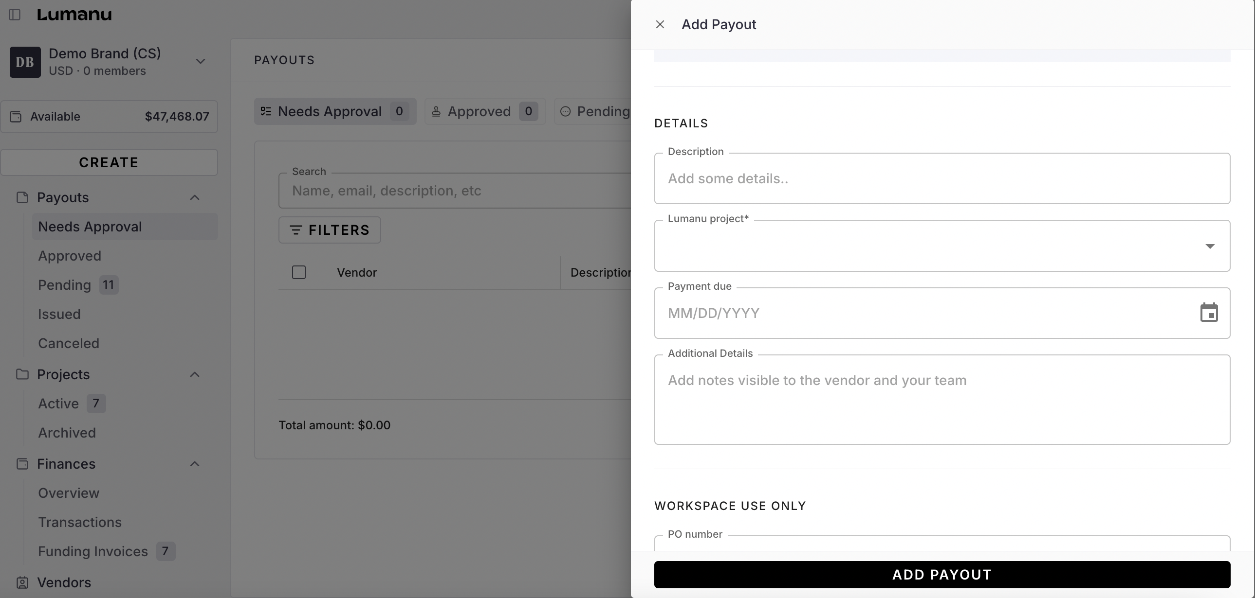
Task: Open Funding Invoices in the sidebar
Action: click(92, 551)
